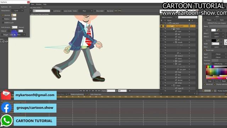Toggle visibility of the Layer 29 layer
The image size is (227, 128).
165,88
